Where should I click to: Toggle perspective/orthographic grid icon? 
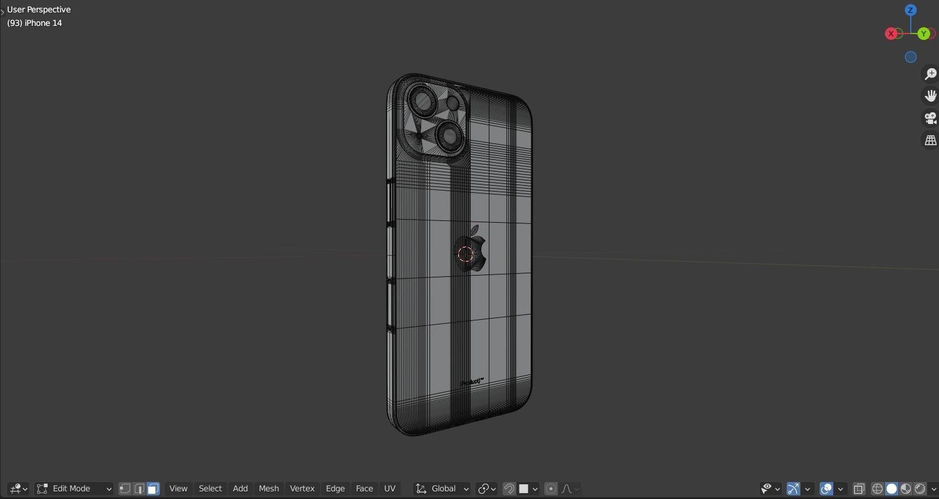tap(930, 140)
